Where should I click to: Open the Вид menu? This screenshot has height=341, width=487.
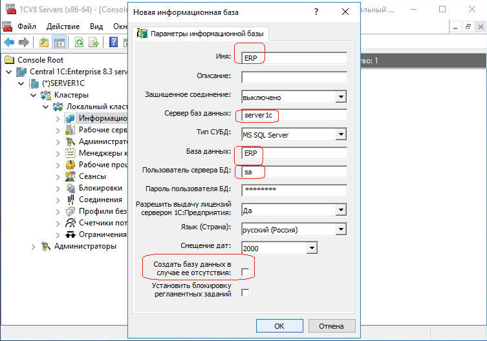click(x=96, y=26)
